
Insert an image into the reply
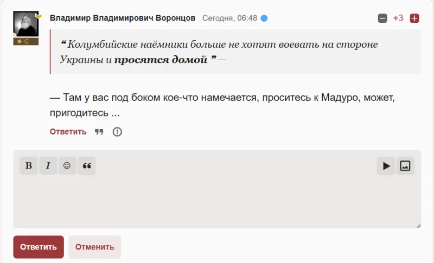[405, 166]
